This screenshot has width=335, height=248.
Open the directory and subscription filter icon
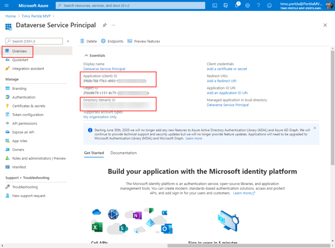pos(226,6)
